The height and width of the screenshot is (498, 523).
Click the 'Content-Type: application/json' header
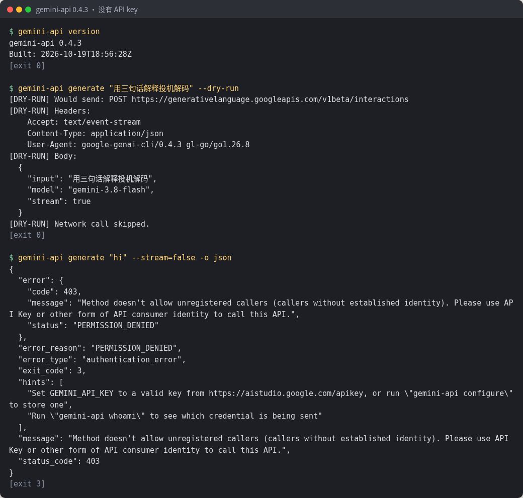[x=96, y=133]
